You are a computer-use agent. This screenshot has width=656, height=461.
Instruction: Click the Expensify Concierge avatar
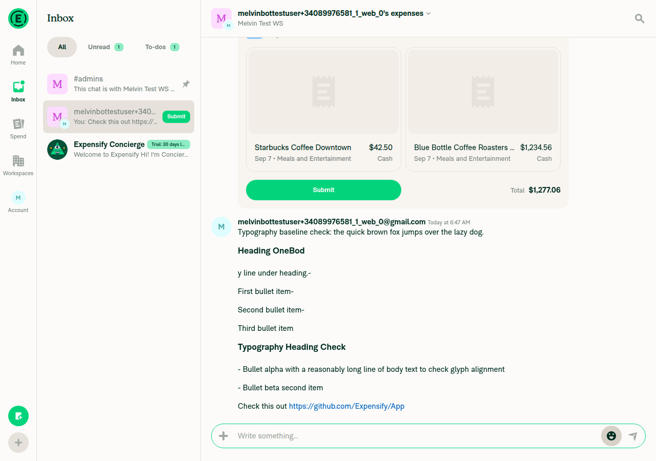57,150
